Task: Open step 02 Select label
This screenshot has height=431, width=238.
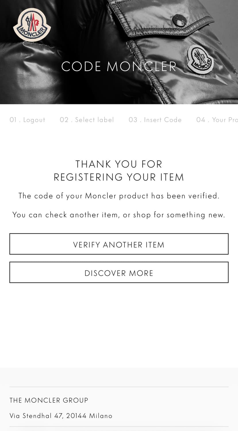Action: pos(87,120)
